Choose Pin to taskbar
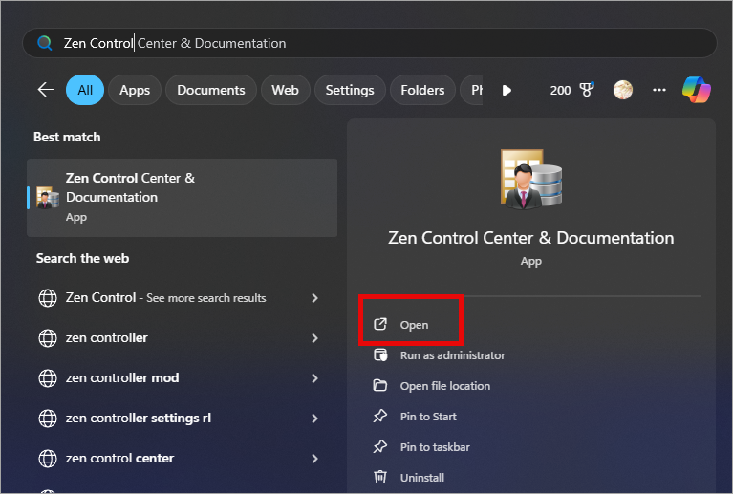The image size is (733, 494). (435, 447)
